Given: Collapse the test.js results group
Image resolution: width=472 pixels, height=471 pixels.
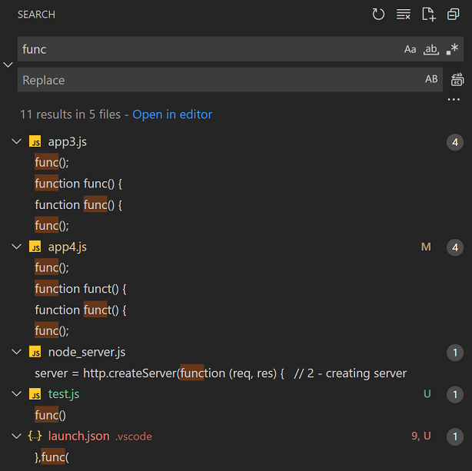Looking at the screenshot, I should pyautogui.click(x=17, y=394).
